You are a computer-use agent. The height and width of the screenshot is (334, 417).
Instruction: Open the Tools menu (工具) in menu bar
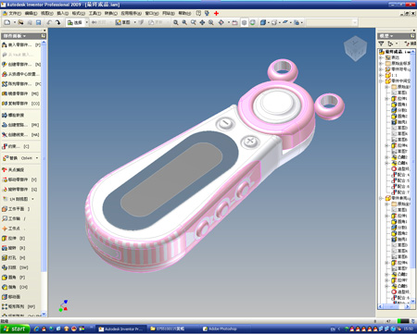click(x=95, y=13)
